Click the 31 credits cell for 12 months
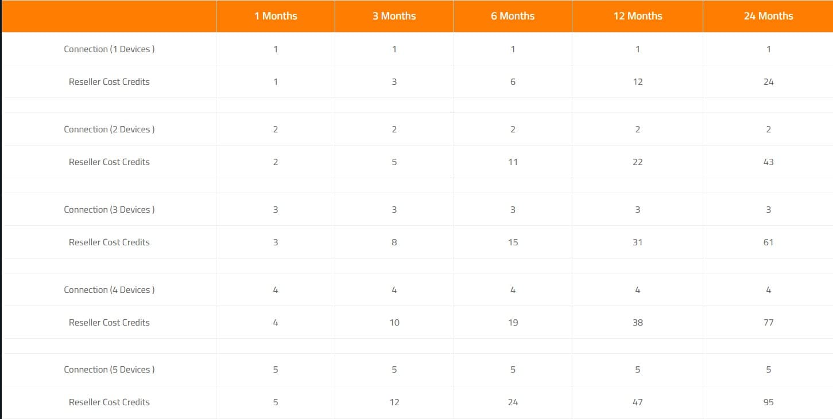 (x=637, y=242)
